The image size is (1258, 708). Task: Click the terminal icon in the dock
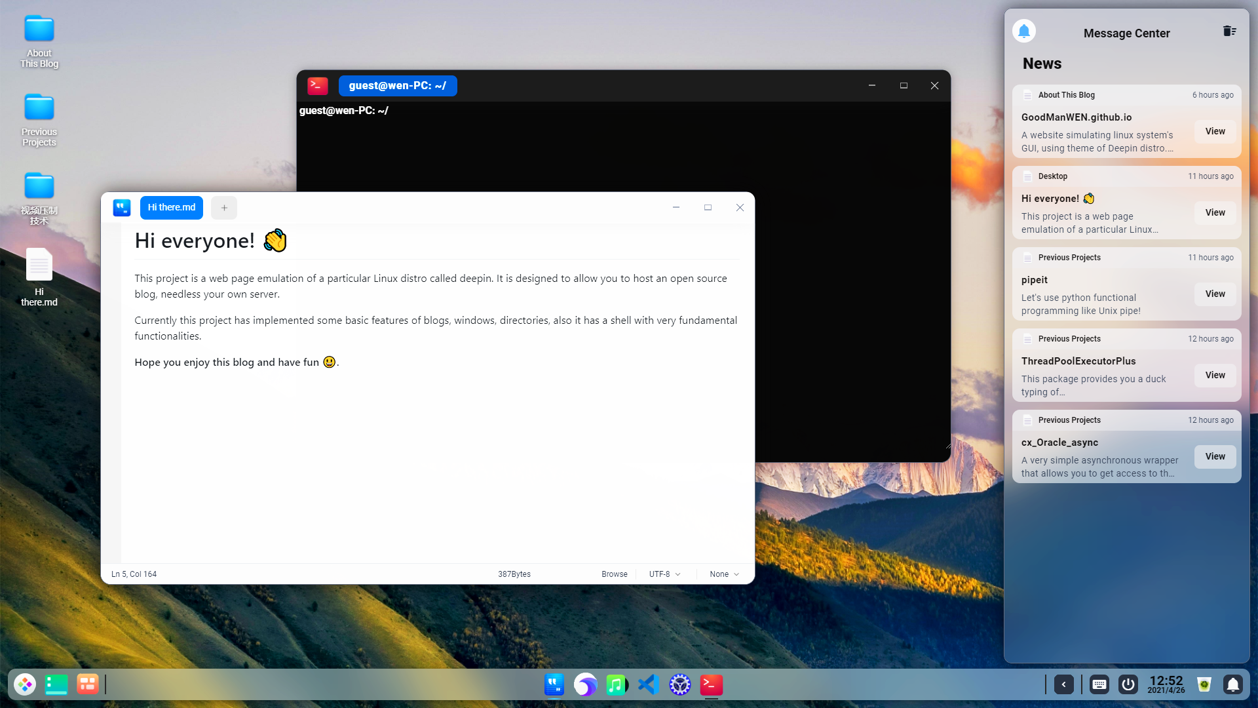(711, 684)
